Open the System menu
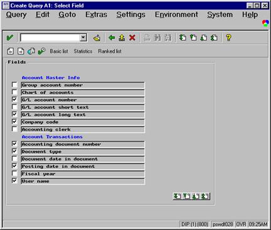The image size is (271, 230). tap(220, 14)
